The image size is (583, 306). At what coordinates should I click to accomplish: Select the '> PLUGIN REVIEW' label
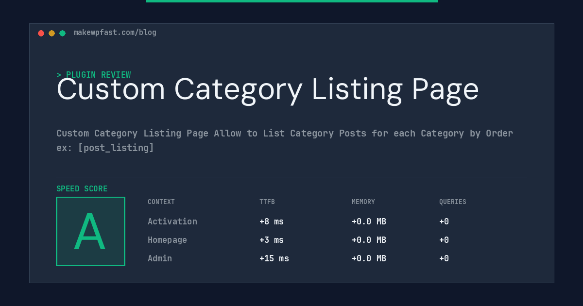(94, 75)
